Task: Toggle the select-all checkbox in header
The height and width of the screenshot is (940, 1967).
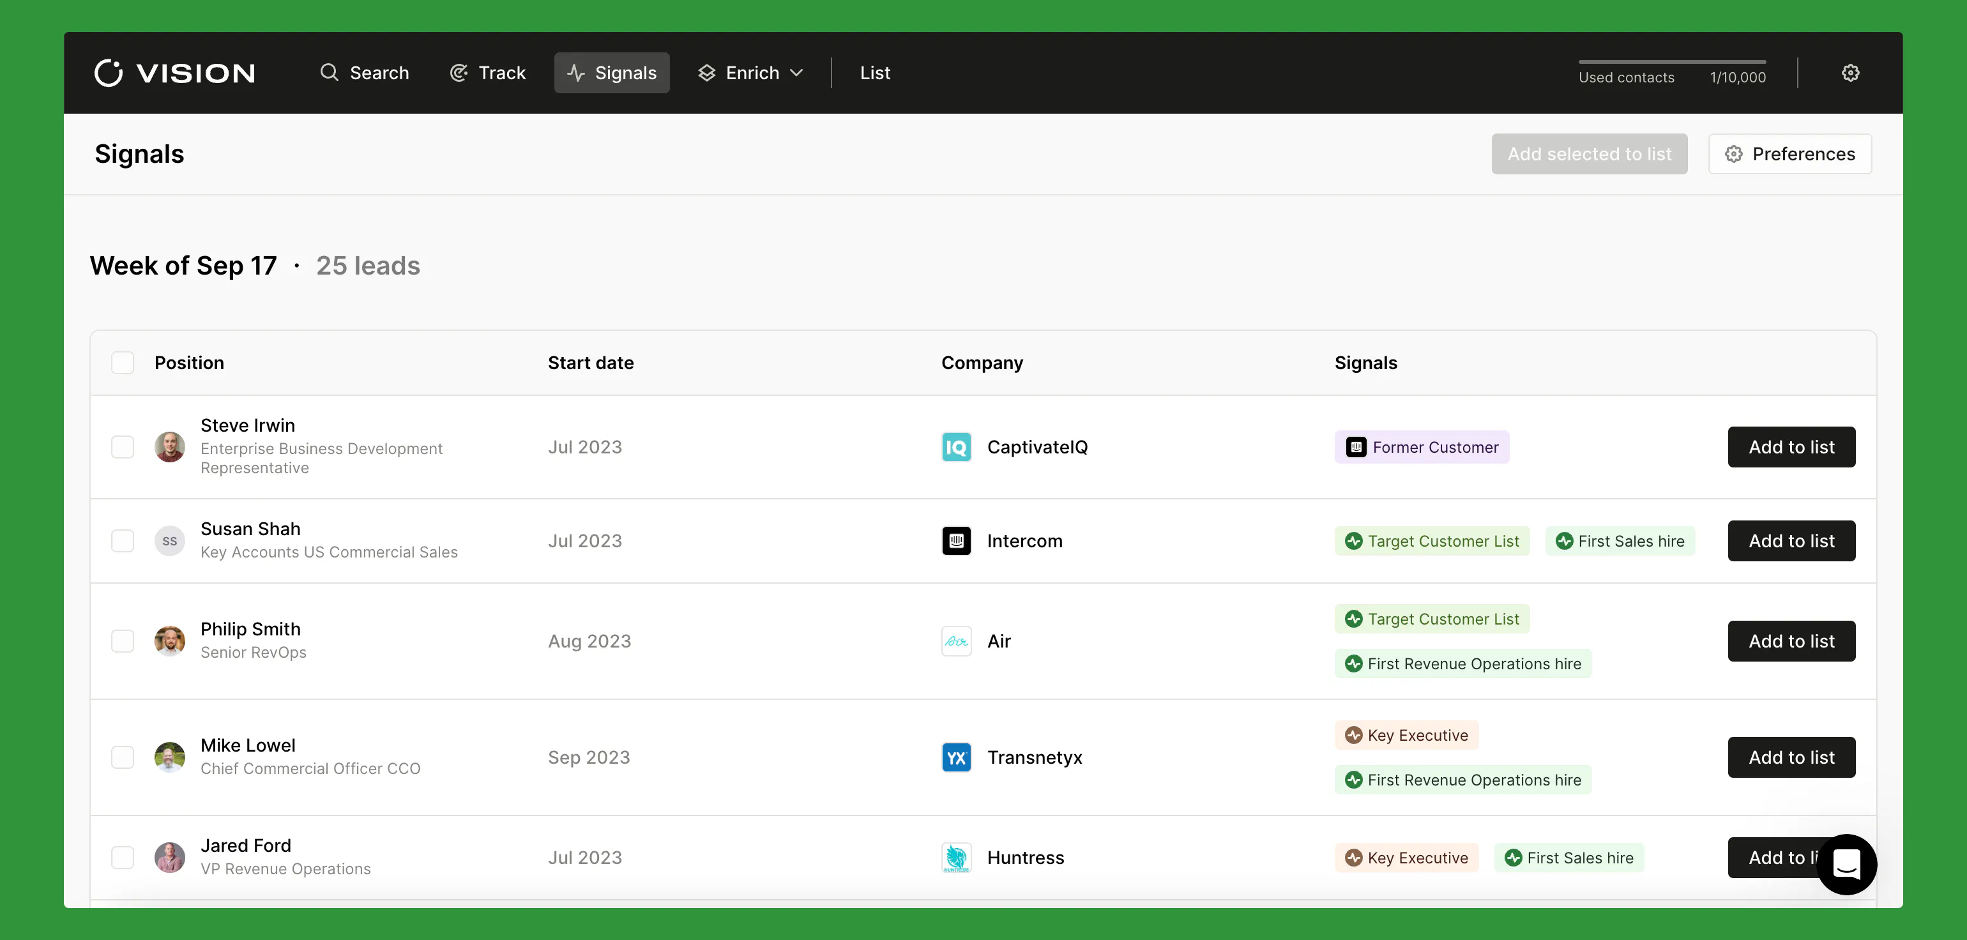Action: click(x=122, y=363)
